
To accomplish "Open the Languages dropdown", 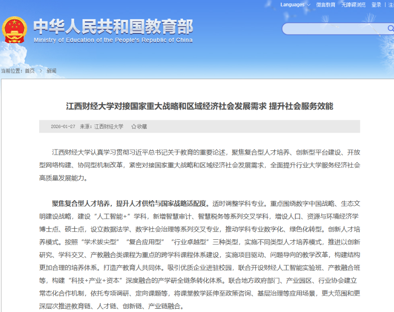I will coord(291,5).
